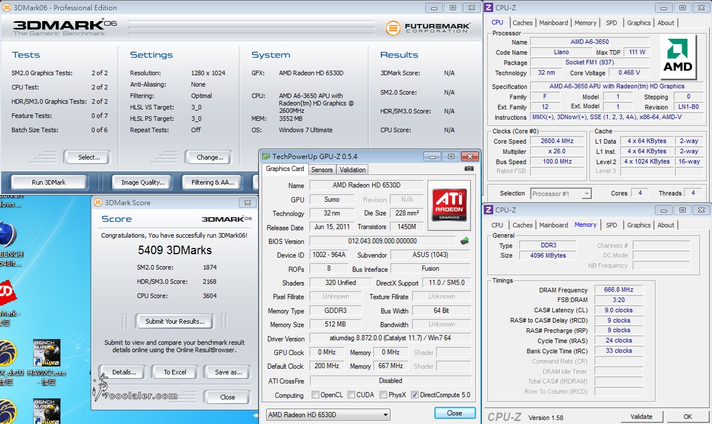Click the TechPowerUp GPU-Z title bar icon

266,156
